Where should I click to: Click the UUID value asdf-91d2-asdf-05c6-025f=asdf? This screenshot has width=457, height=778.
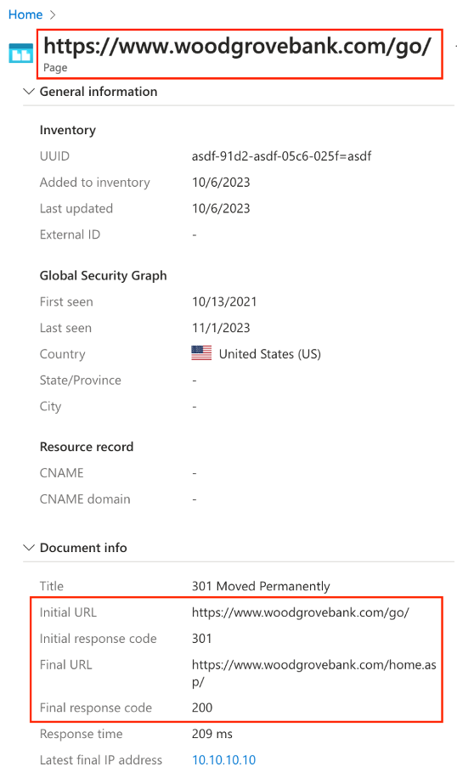click(x=281, y=156)
